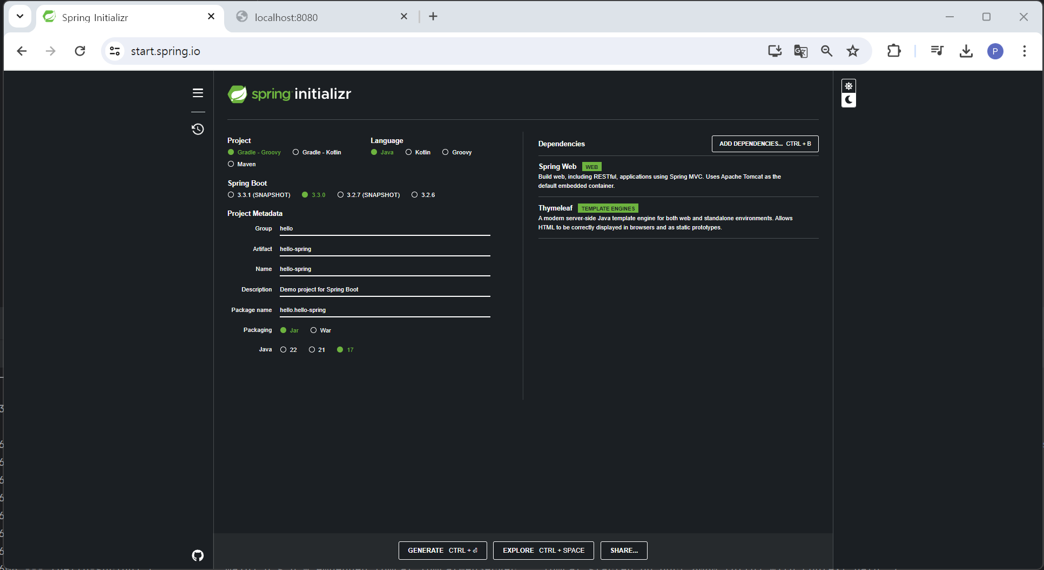Open the browser extensions puzzle icon
The width and height of the screenshot is (1044, 570).
(x=894, y=51)
